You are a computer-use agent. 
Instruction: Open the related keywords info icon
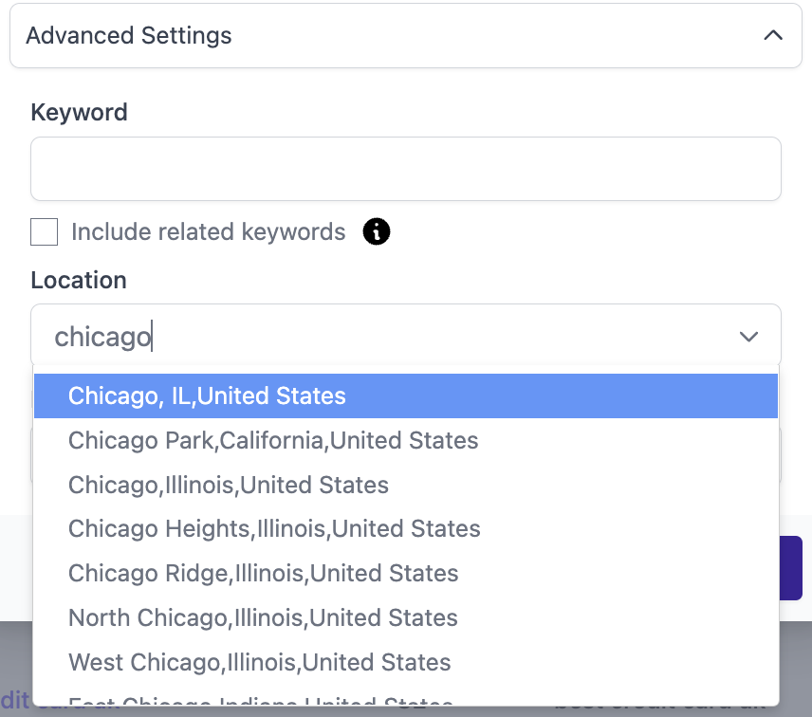point(376,231)
